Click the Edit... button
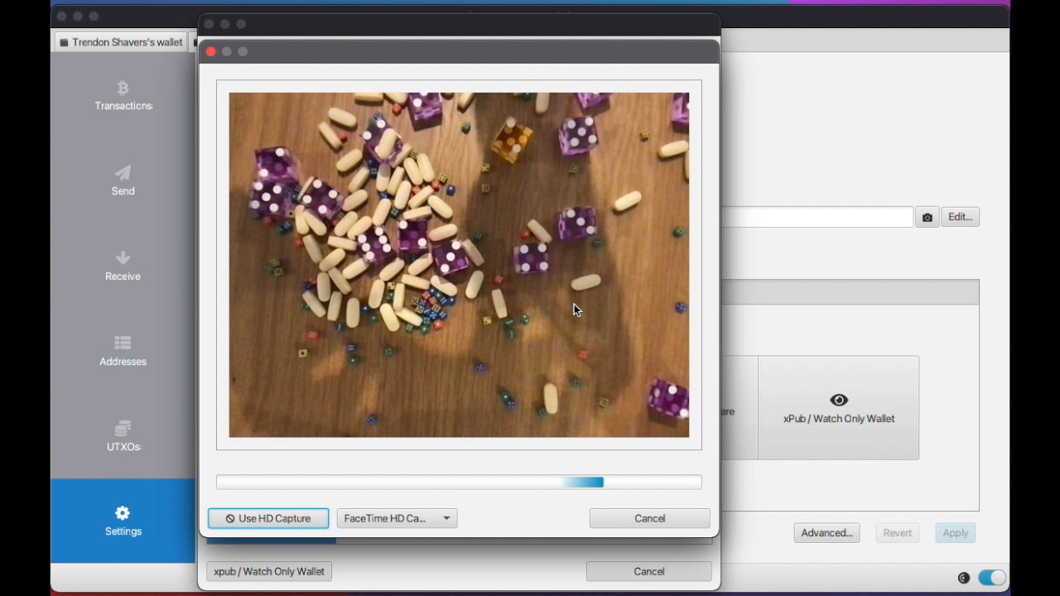 (960, 217)
